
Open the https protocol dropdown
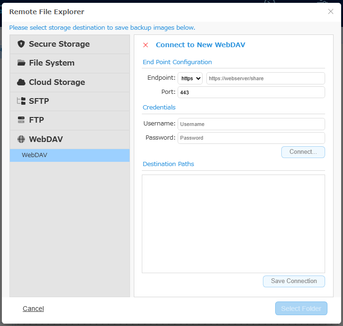click(190, 78)
